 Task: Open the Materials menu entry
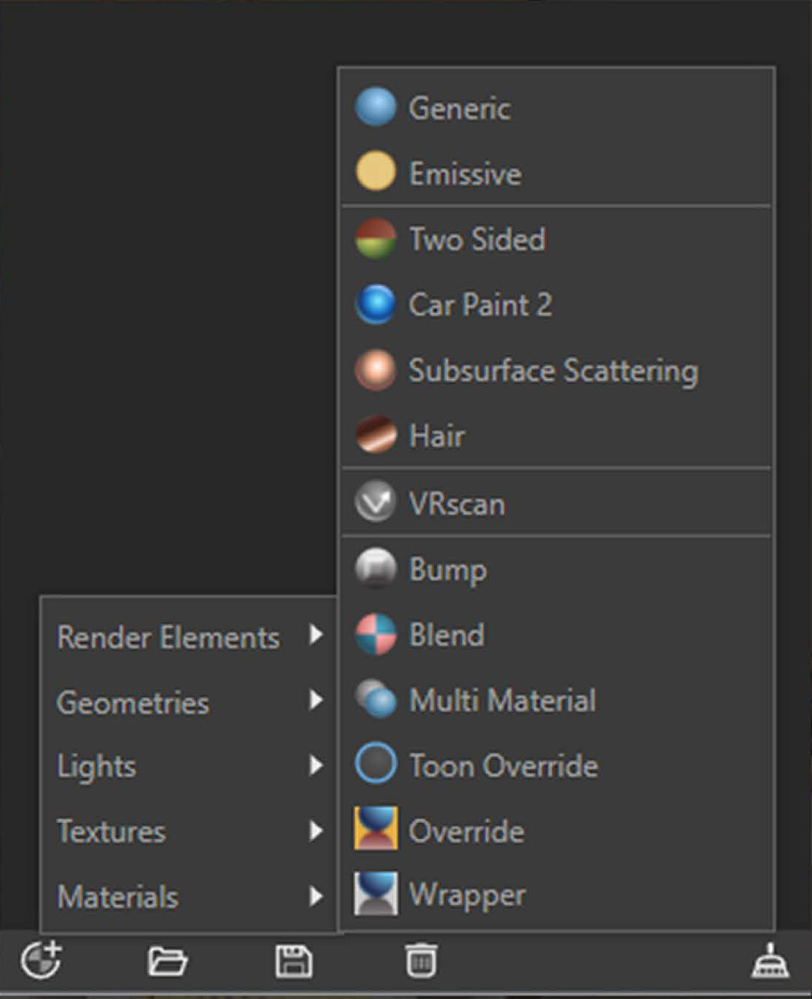coord(118,896)
